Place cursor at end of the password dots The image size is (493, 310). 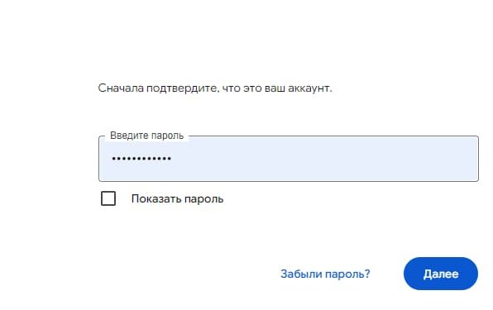[x=172, y=159]
